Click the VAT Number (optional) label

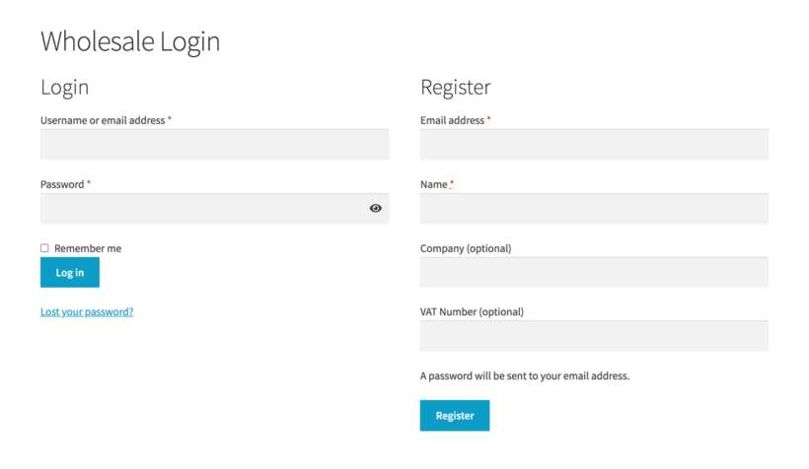(472, 311)
